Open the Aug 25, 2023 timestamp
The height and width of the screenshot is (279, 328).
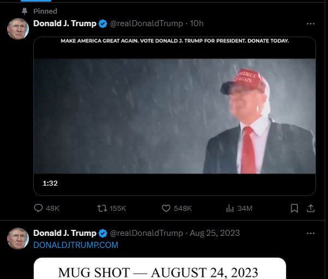point(214,233)
